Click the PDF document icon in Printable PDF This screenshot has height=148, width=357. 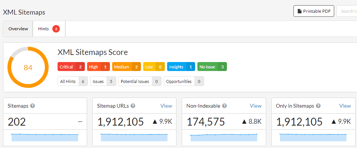(x=299, y=11)
